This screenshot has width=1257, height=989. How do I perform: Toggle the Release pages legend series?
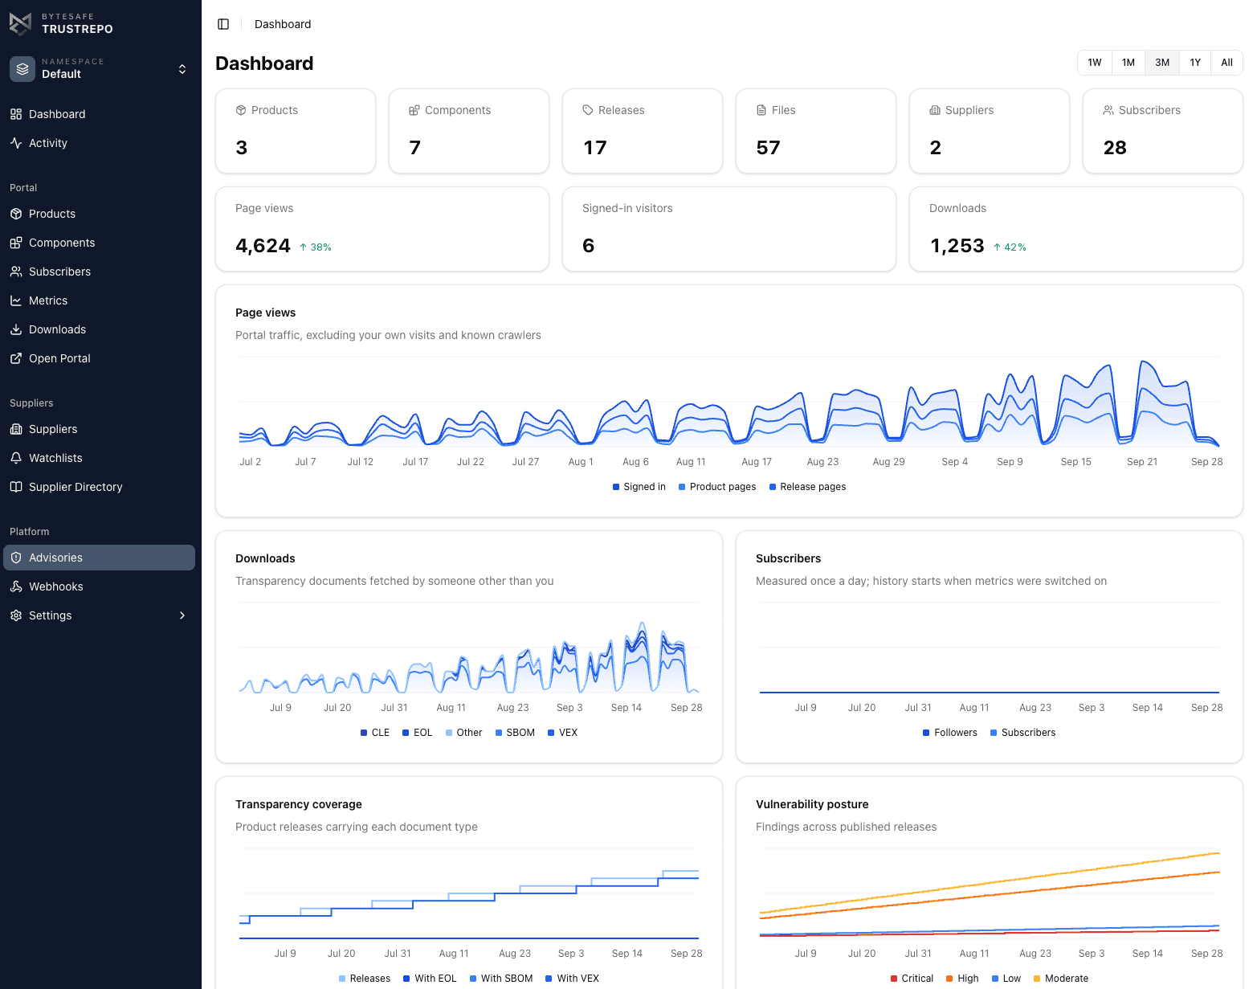click(x=807, y=487)
